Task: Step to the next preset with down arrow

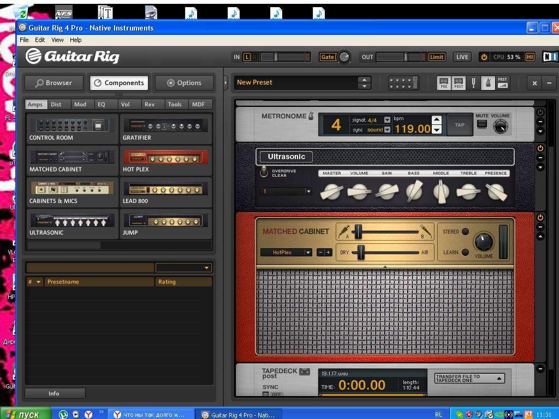Action: (x=364, y=86)
